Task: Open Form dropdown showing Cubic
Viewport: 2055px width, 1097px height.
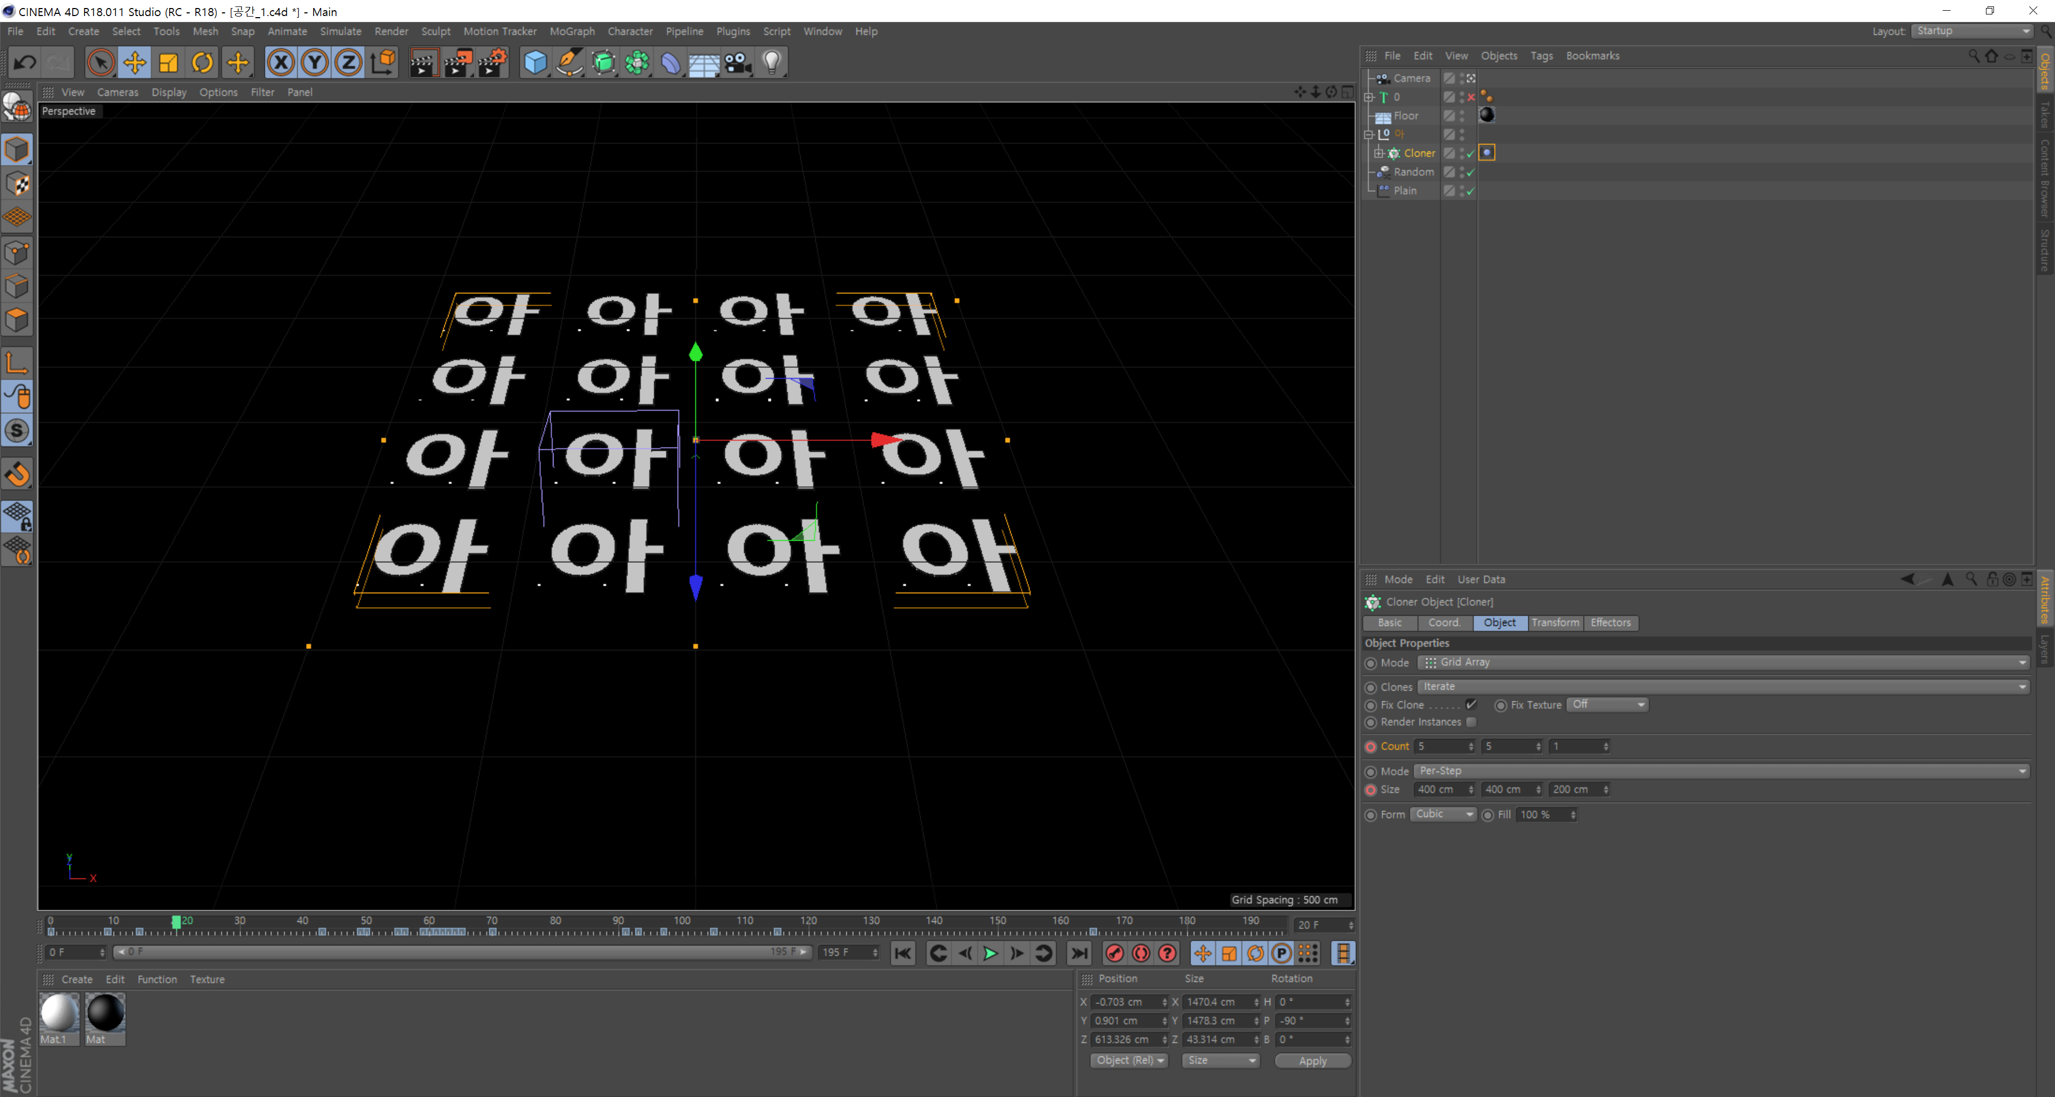Action: click(x=1443, y=814)
